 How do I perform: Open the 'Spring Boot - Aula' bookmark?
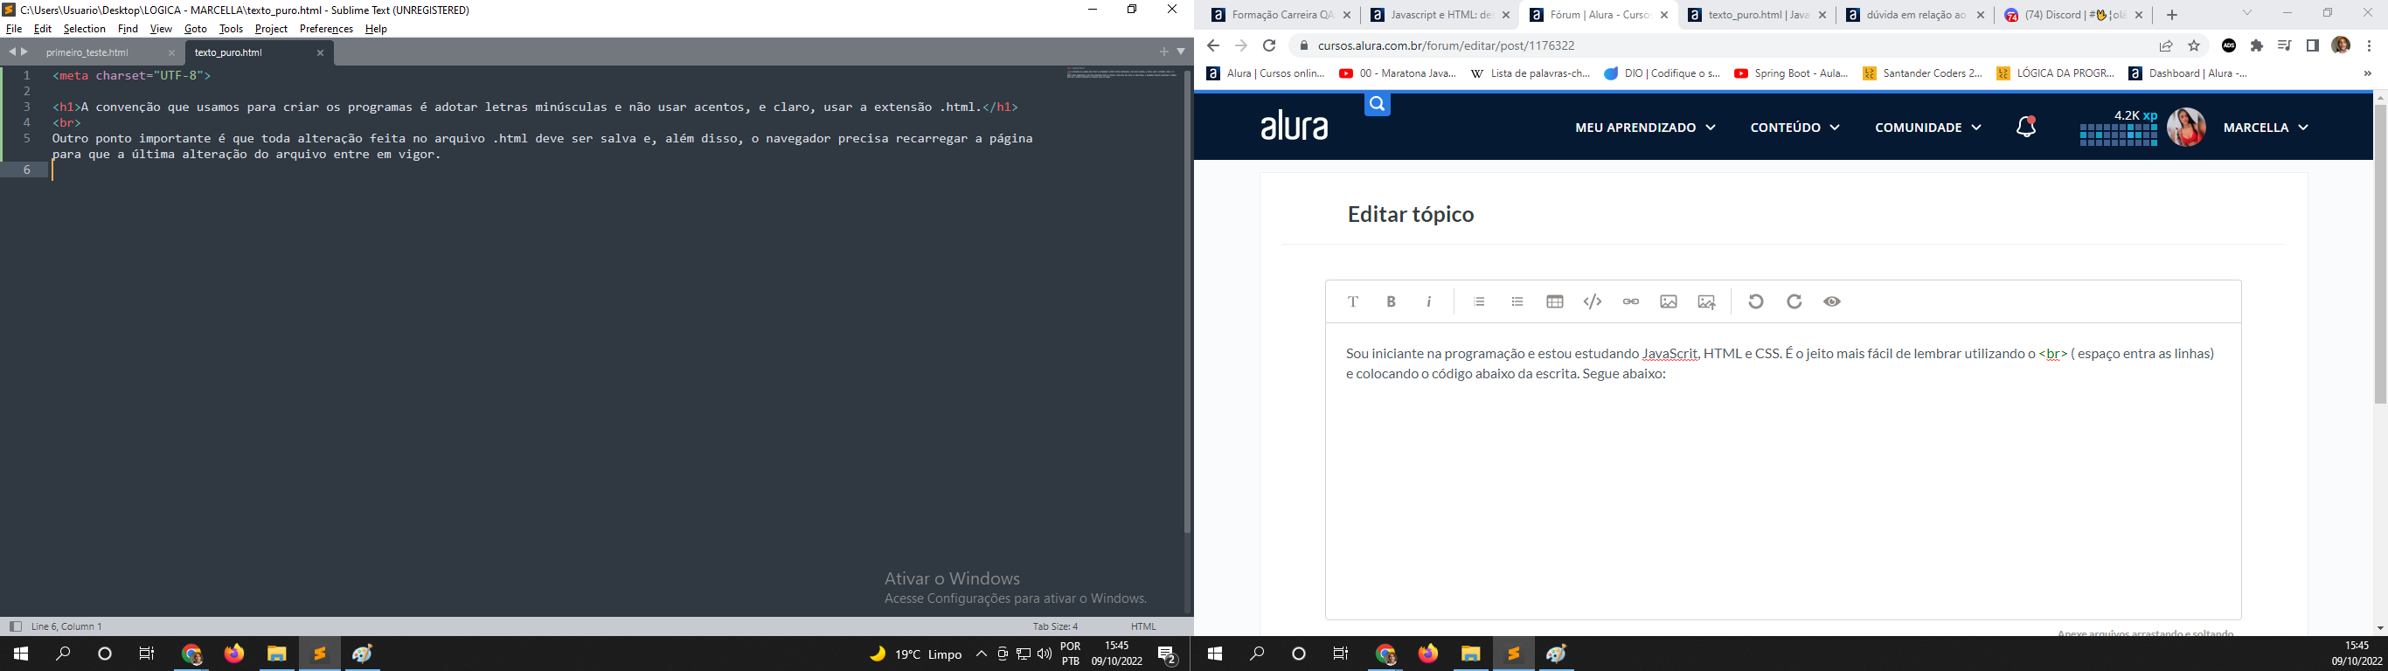pos(1791,73)
